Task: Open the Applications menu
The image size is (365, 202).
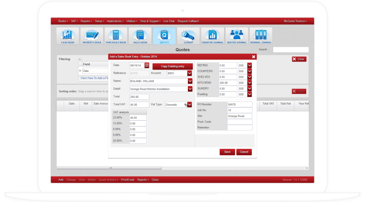Action: coord(115,21)
